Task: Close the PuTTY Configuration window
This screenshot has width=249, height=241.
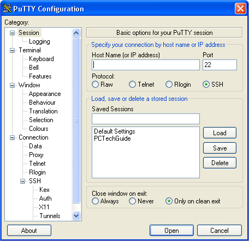Action: tap(240, 8)
